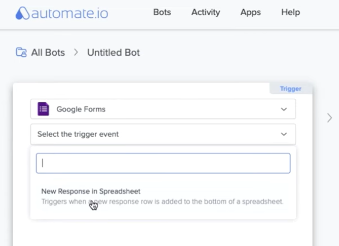The width and height of the screenshot is (339, 246).
Task: Click the right arrow beside Trigger card
Action: (x=330, y=118)
